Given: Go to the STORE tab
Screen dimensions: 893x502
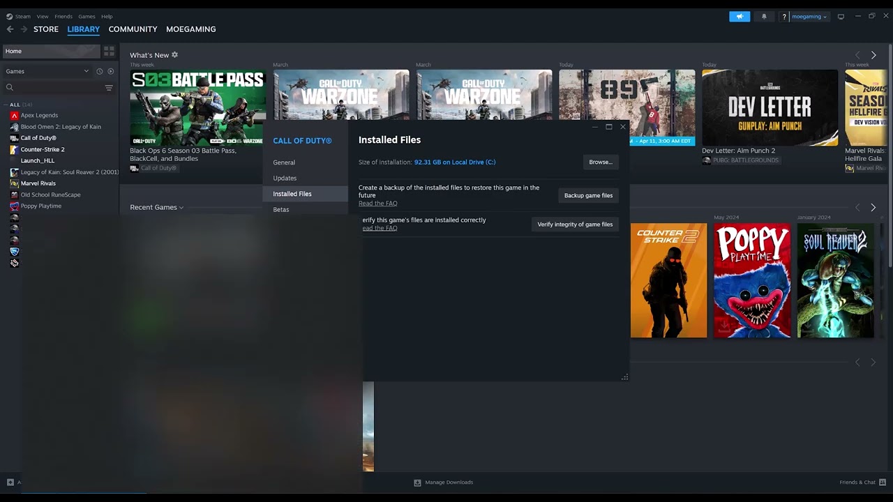Looking at the screenshot, I should point(46,29).
